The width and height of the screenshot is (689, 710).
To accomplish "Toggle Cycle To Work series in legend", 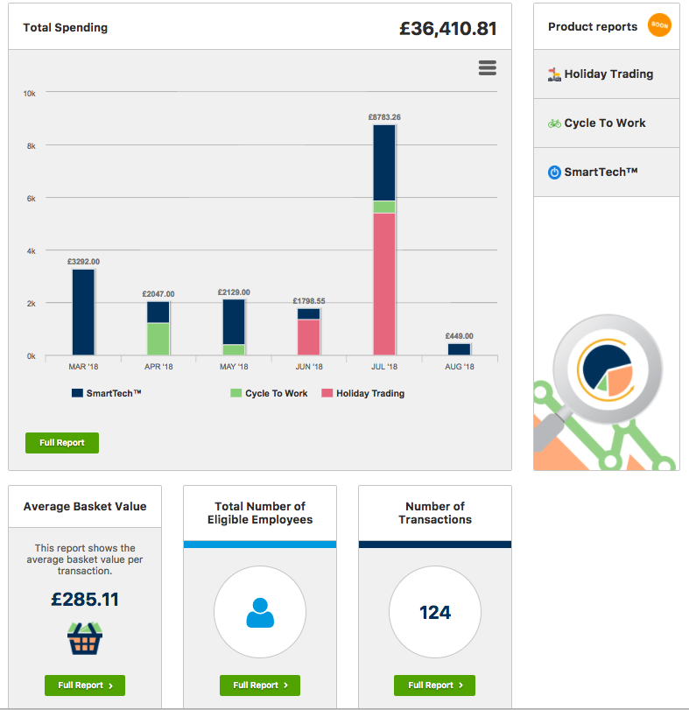I will tap(269, 393).
